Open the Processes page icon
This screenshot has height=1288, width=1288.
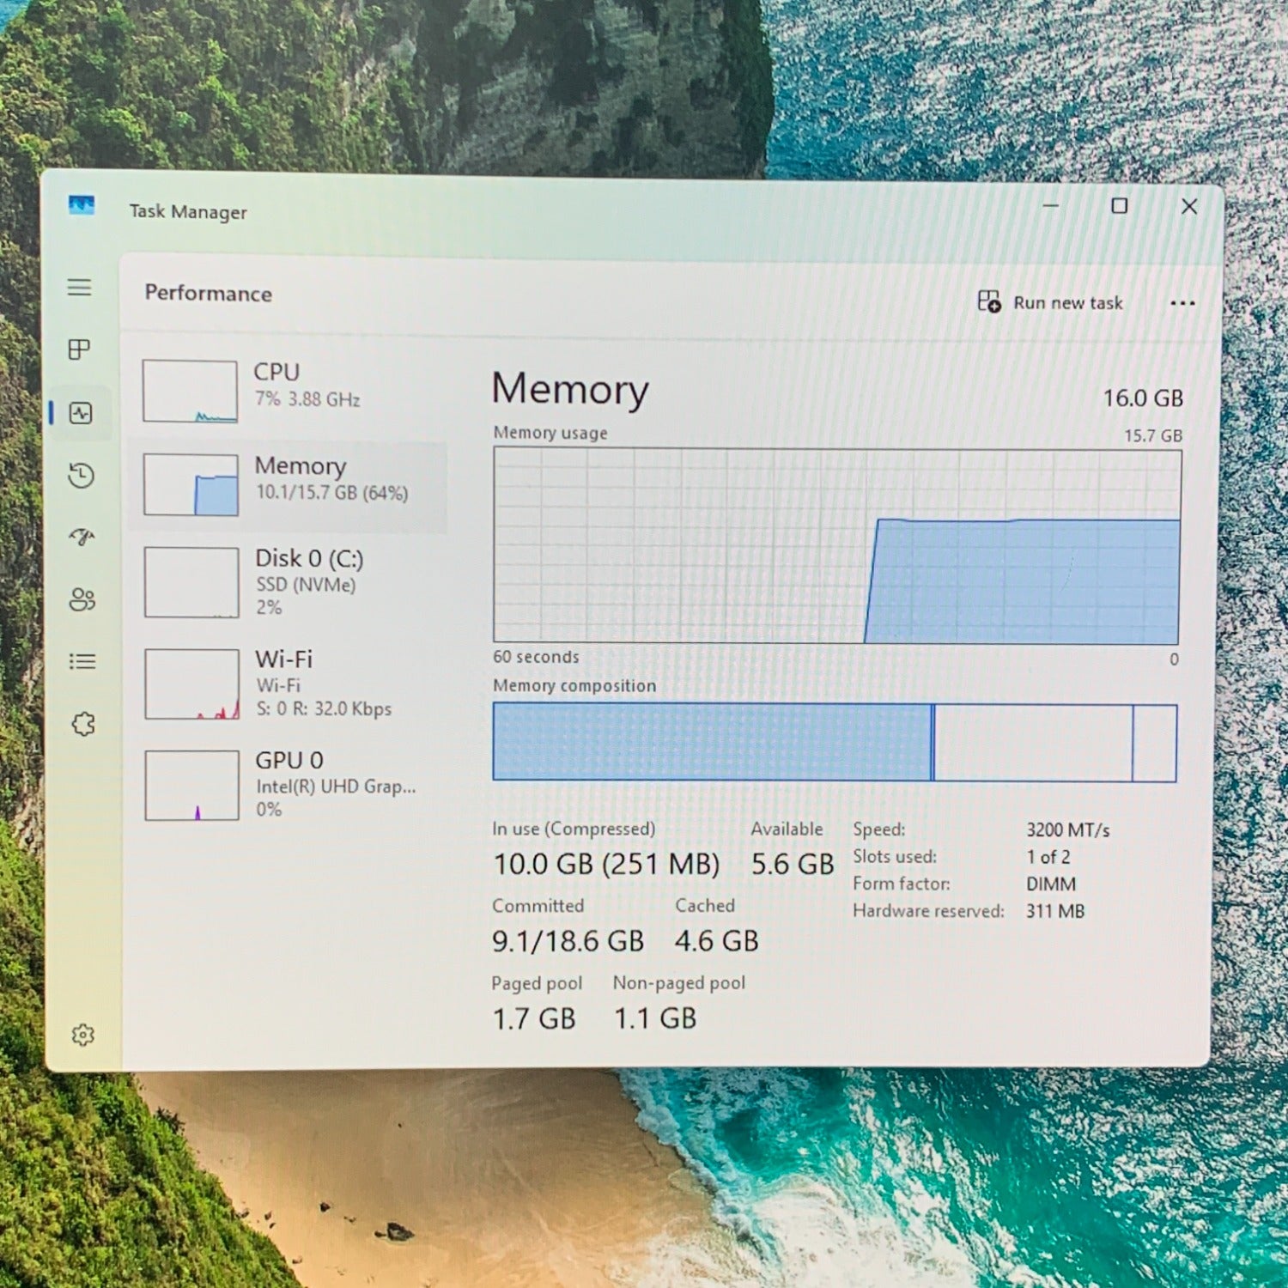pos(80,349)
